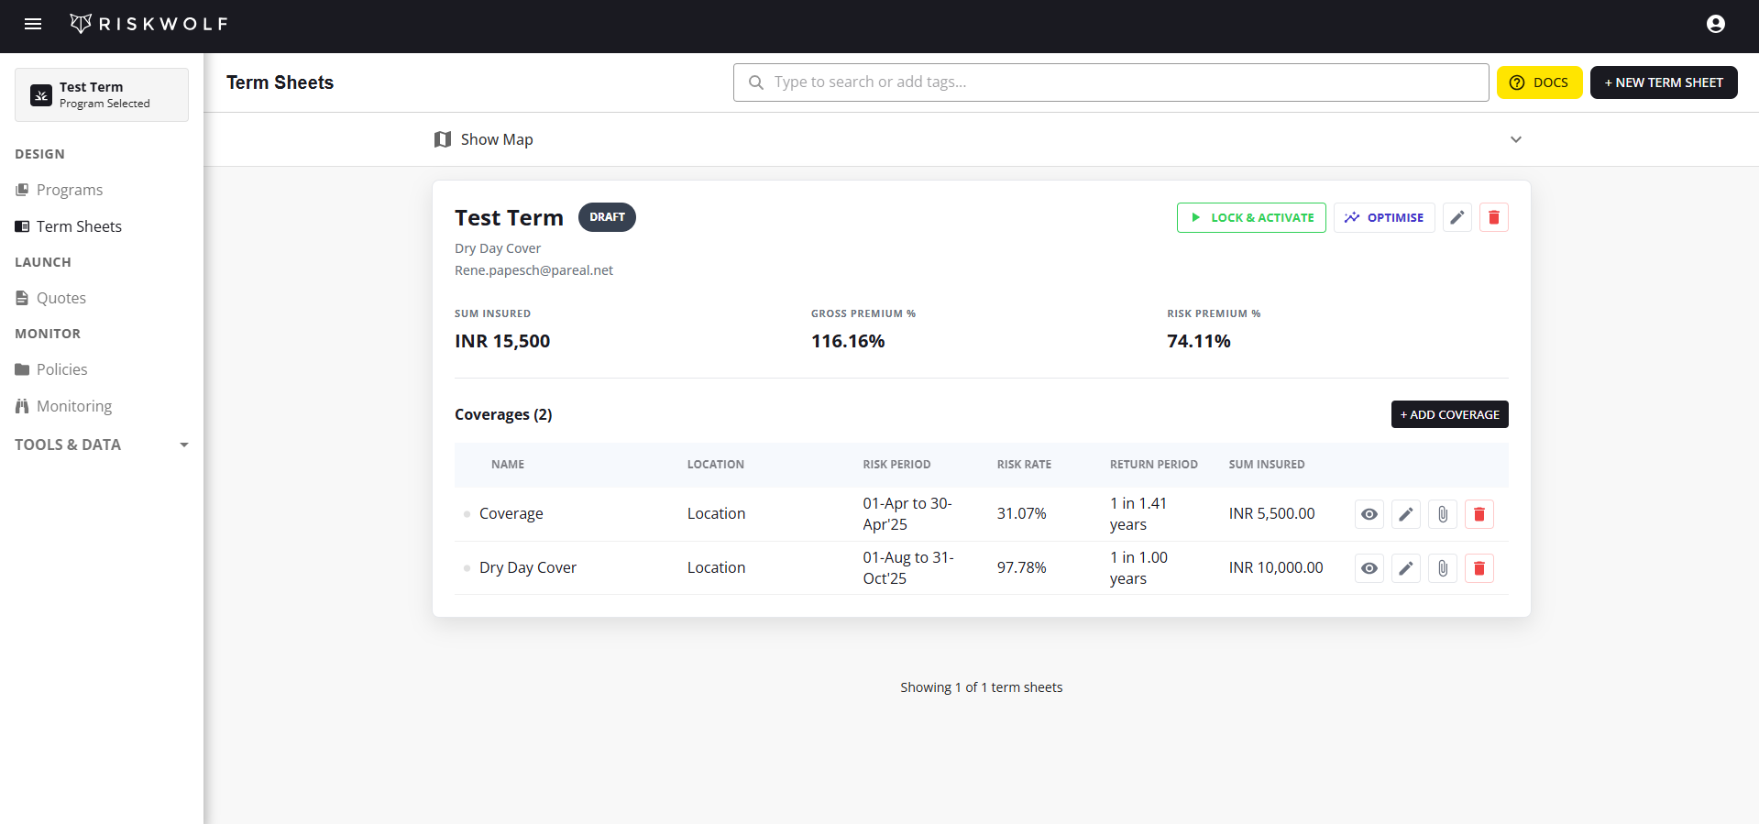Edit the Dry Day Cover coverage row
1759x824 pixels.
(1405, 568)
